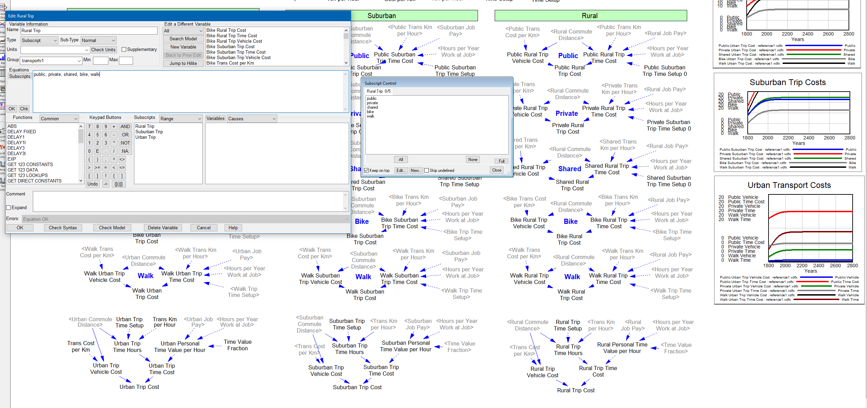Click the Variables button beside Causes
Image resolution: width=867 pixels, height=408 pixels.
(215, 119)
